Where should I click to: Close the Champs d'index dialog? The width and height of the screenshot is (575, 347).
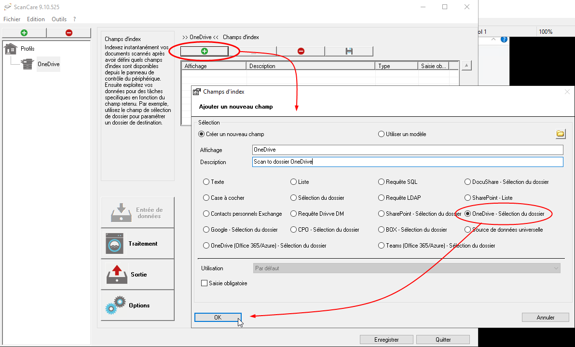(567, 92)
